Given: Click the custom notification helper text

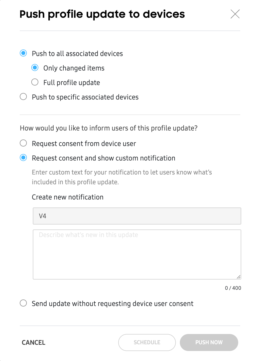Looking at the screenshot, I should [x=122, y=177].
